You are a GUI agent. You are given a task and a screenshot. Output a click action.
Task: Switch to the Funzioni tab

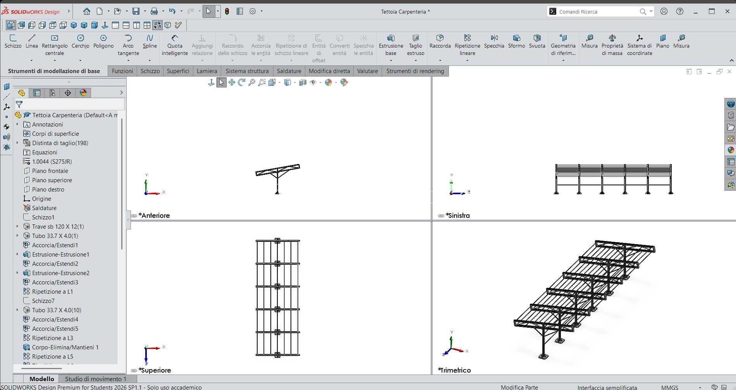coord(122,71)
